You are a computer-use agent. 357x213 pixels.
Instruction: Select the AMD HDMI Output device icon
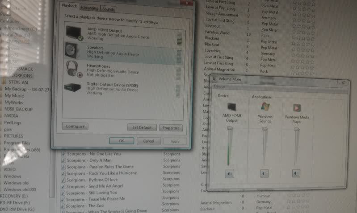pyautogui.click(x=74, y=33)
